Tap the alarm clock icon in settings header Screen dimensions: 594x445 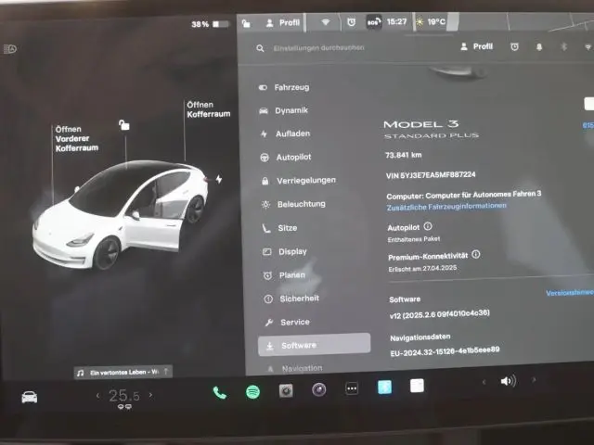point(514,47)
